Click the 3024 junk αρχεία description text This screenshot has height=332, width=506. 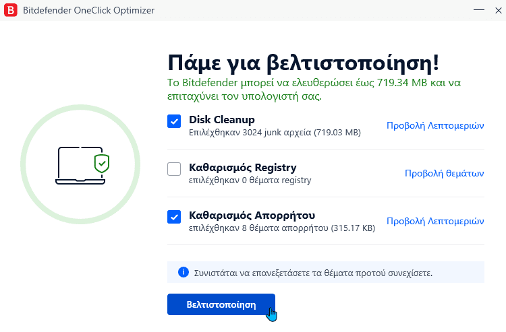pos(275,133)
